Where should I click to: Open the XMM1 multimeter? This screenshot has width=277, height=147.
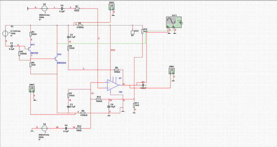[x=172, y=71]
